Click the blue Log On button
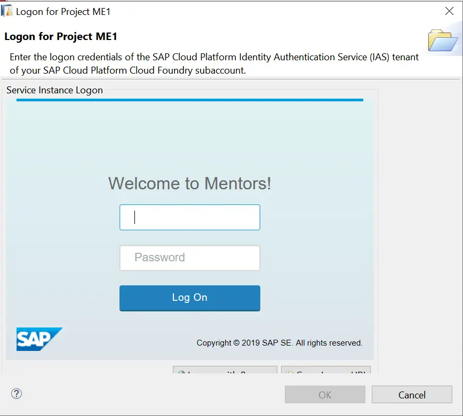This screenshot has height=416, width=463. [190, 298]
